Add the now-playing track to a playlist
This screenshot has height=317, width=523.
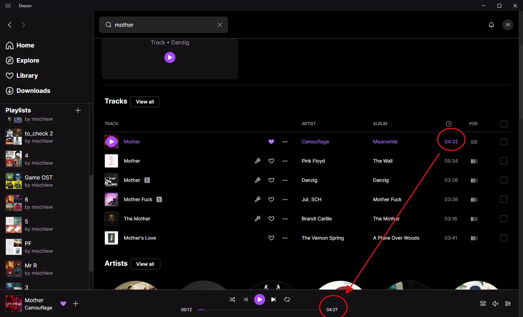[76, 304]
